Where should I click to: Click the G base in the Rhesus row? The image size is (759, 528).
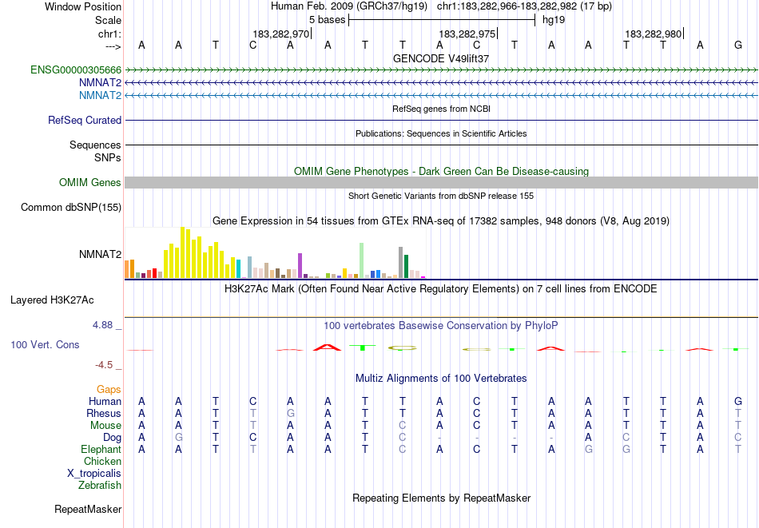pos(290,413)
